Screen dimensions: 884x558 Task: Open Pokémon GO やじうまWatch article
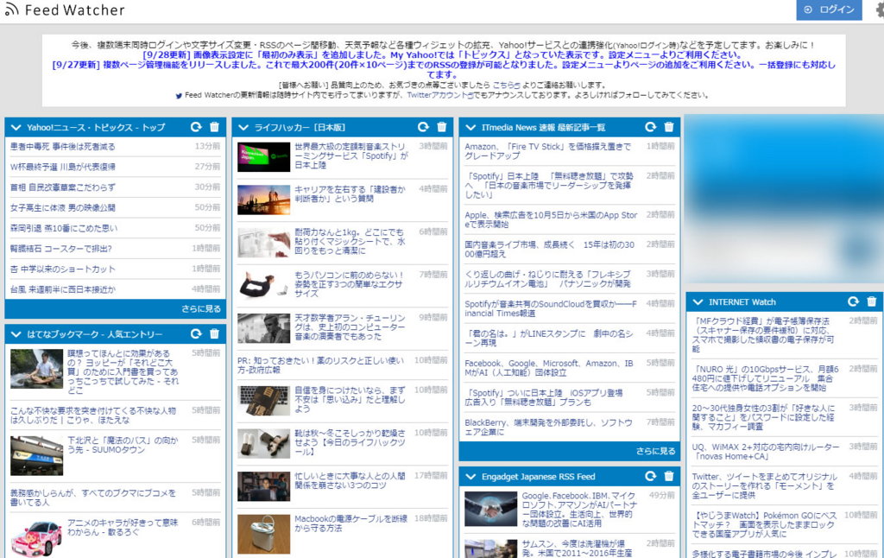[x=765, y=524]
